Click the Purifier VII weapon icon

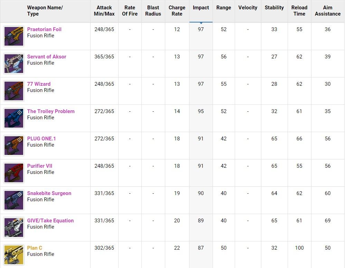14,173
